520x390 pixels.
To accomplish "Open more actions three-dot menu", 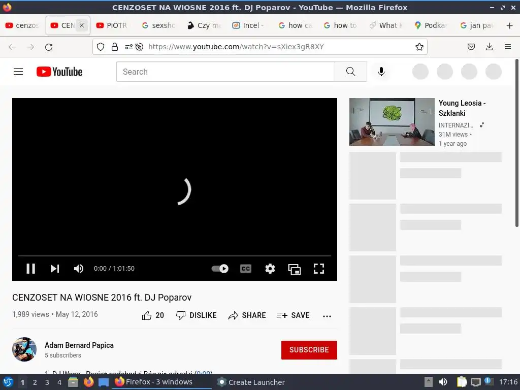I will click(x=327, y=316).
